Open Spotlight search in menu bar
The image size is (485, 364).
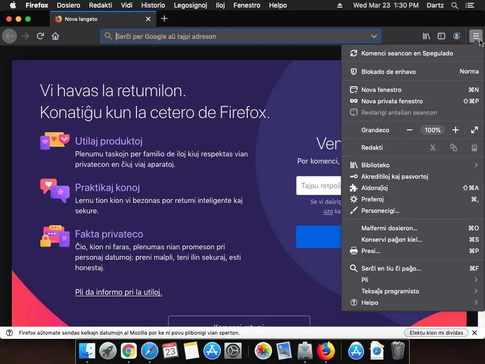454,5
